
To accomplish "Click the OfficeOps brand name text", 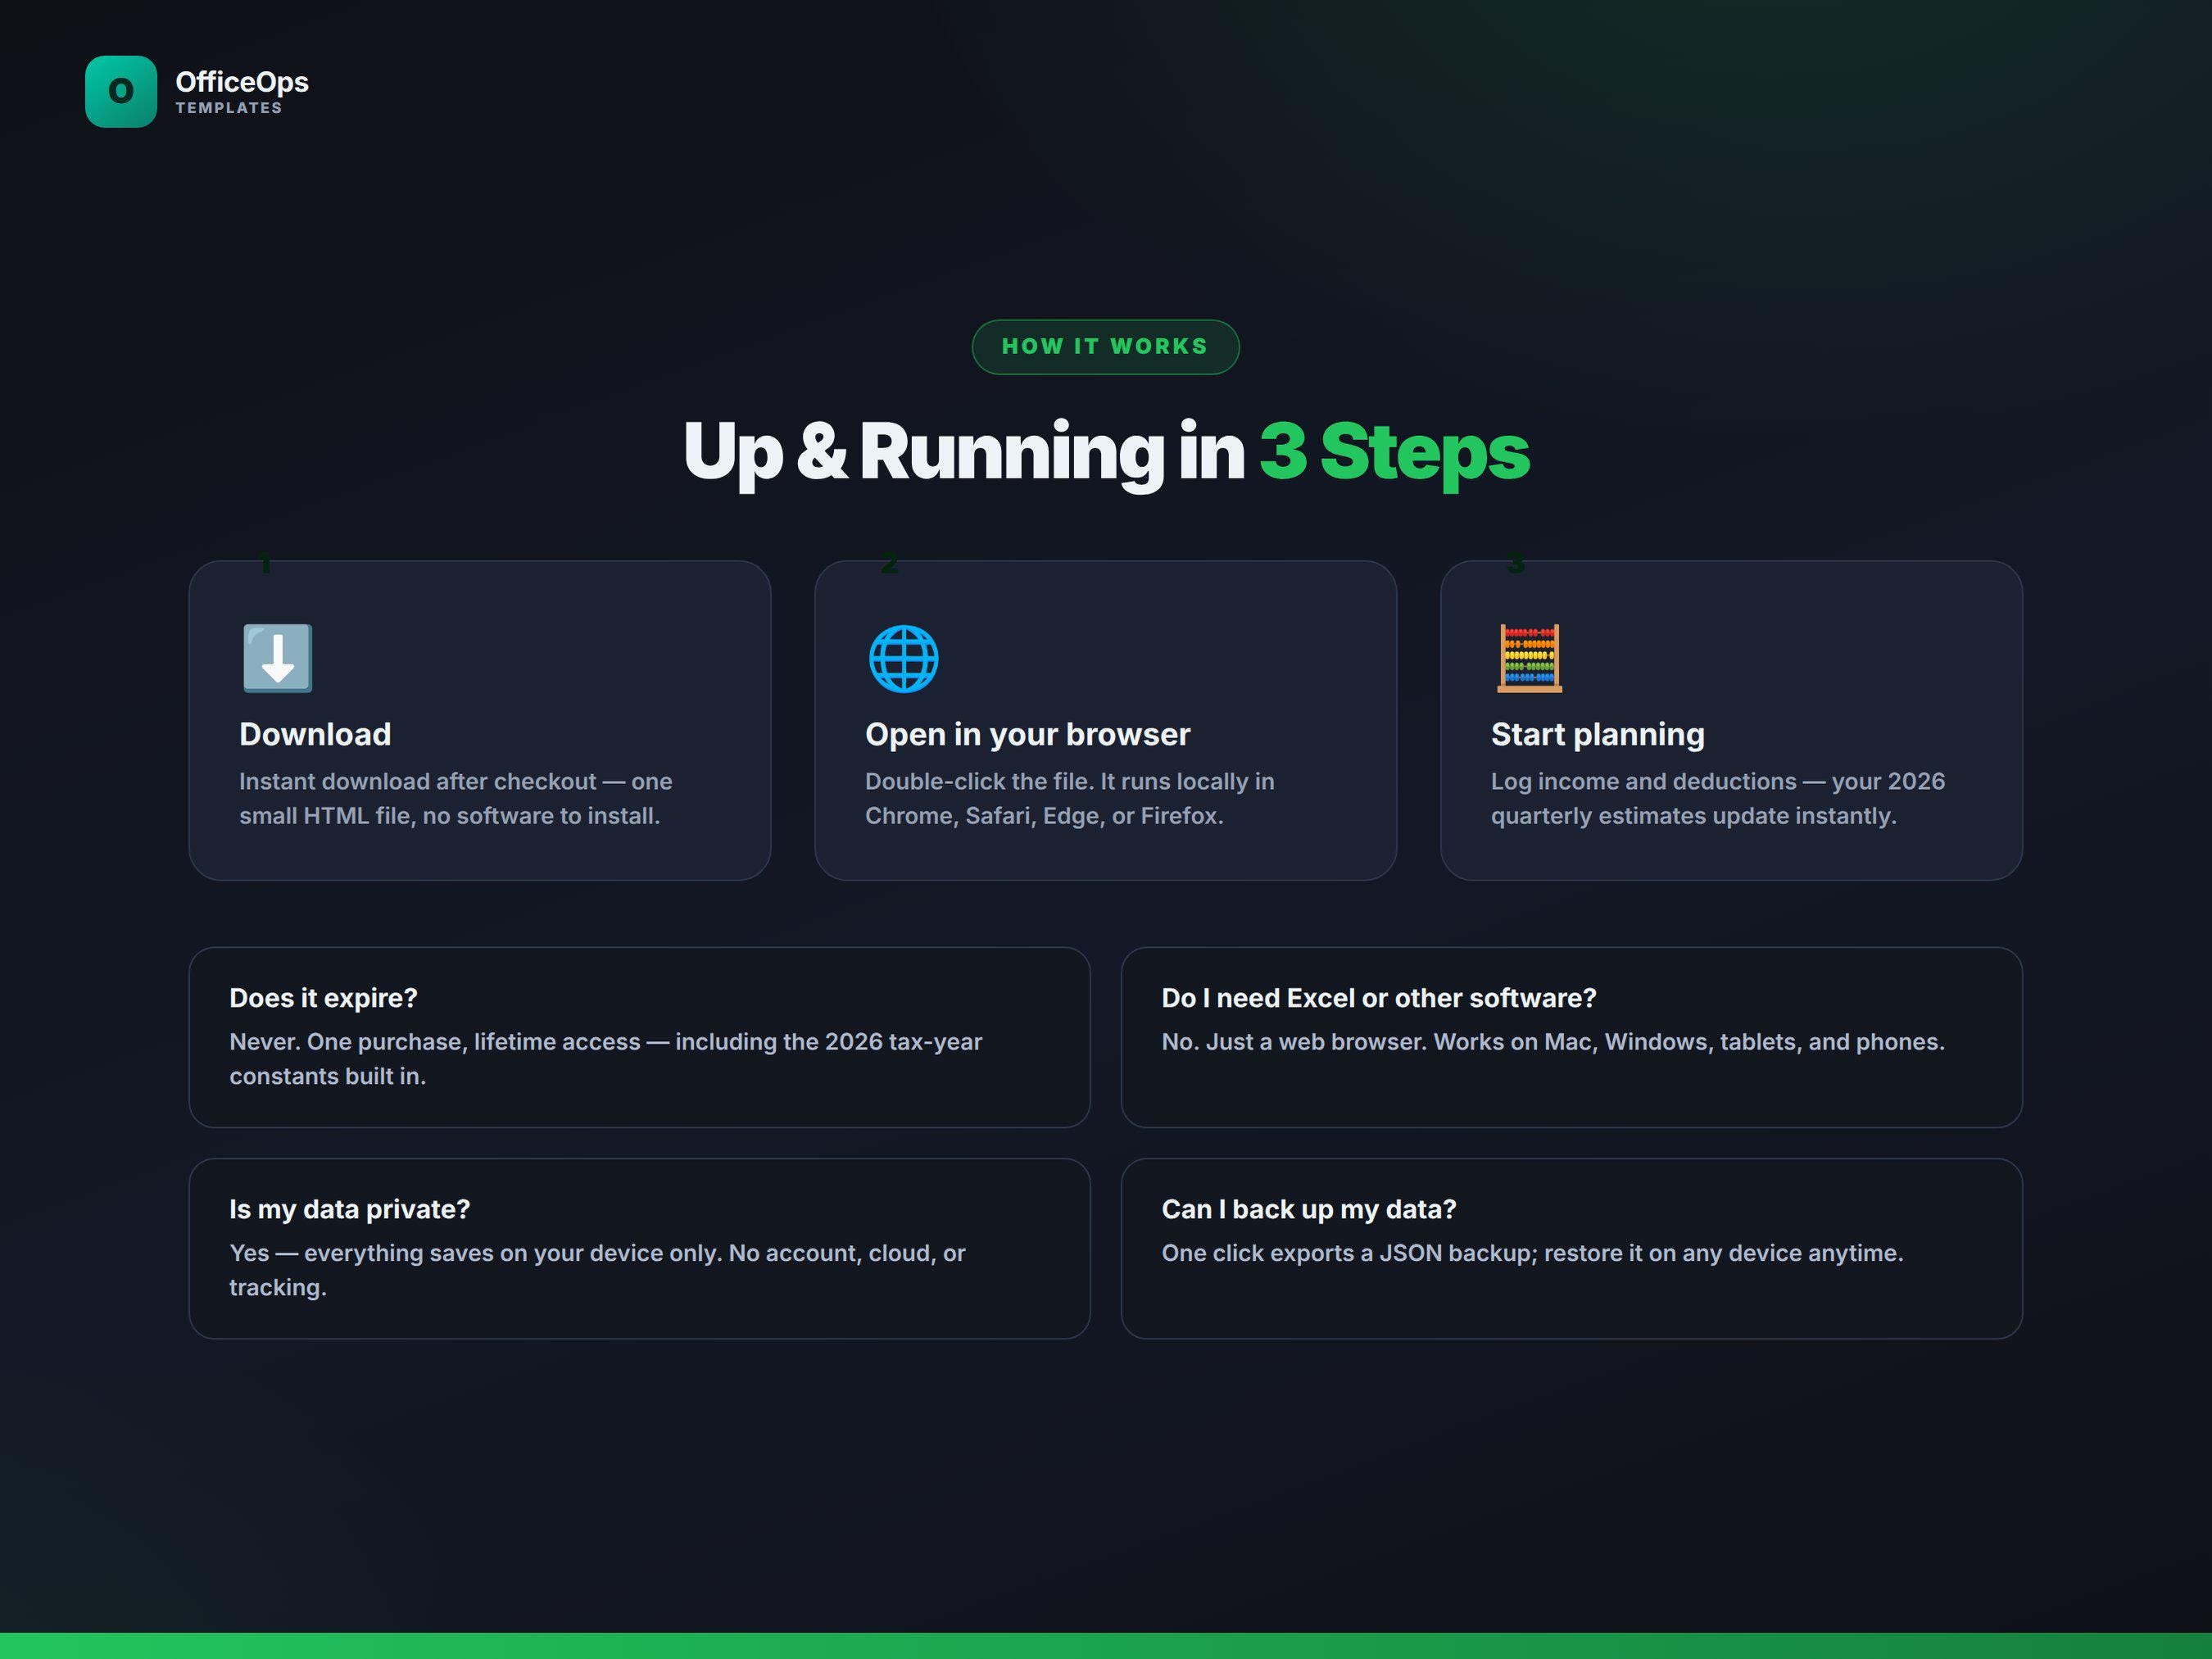I will (x=242, y=82).
